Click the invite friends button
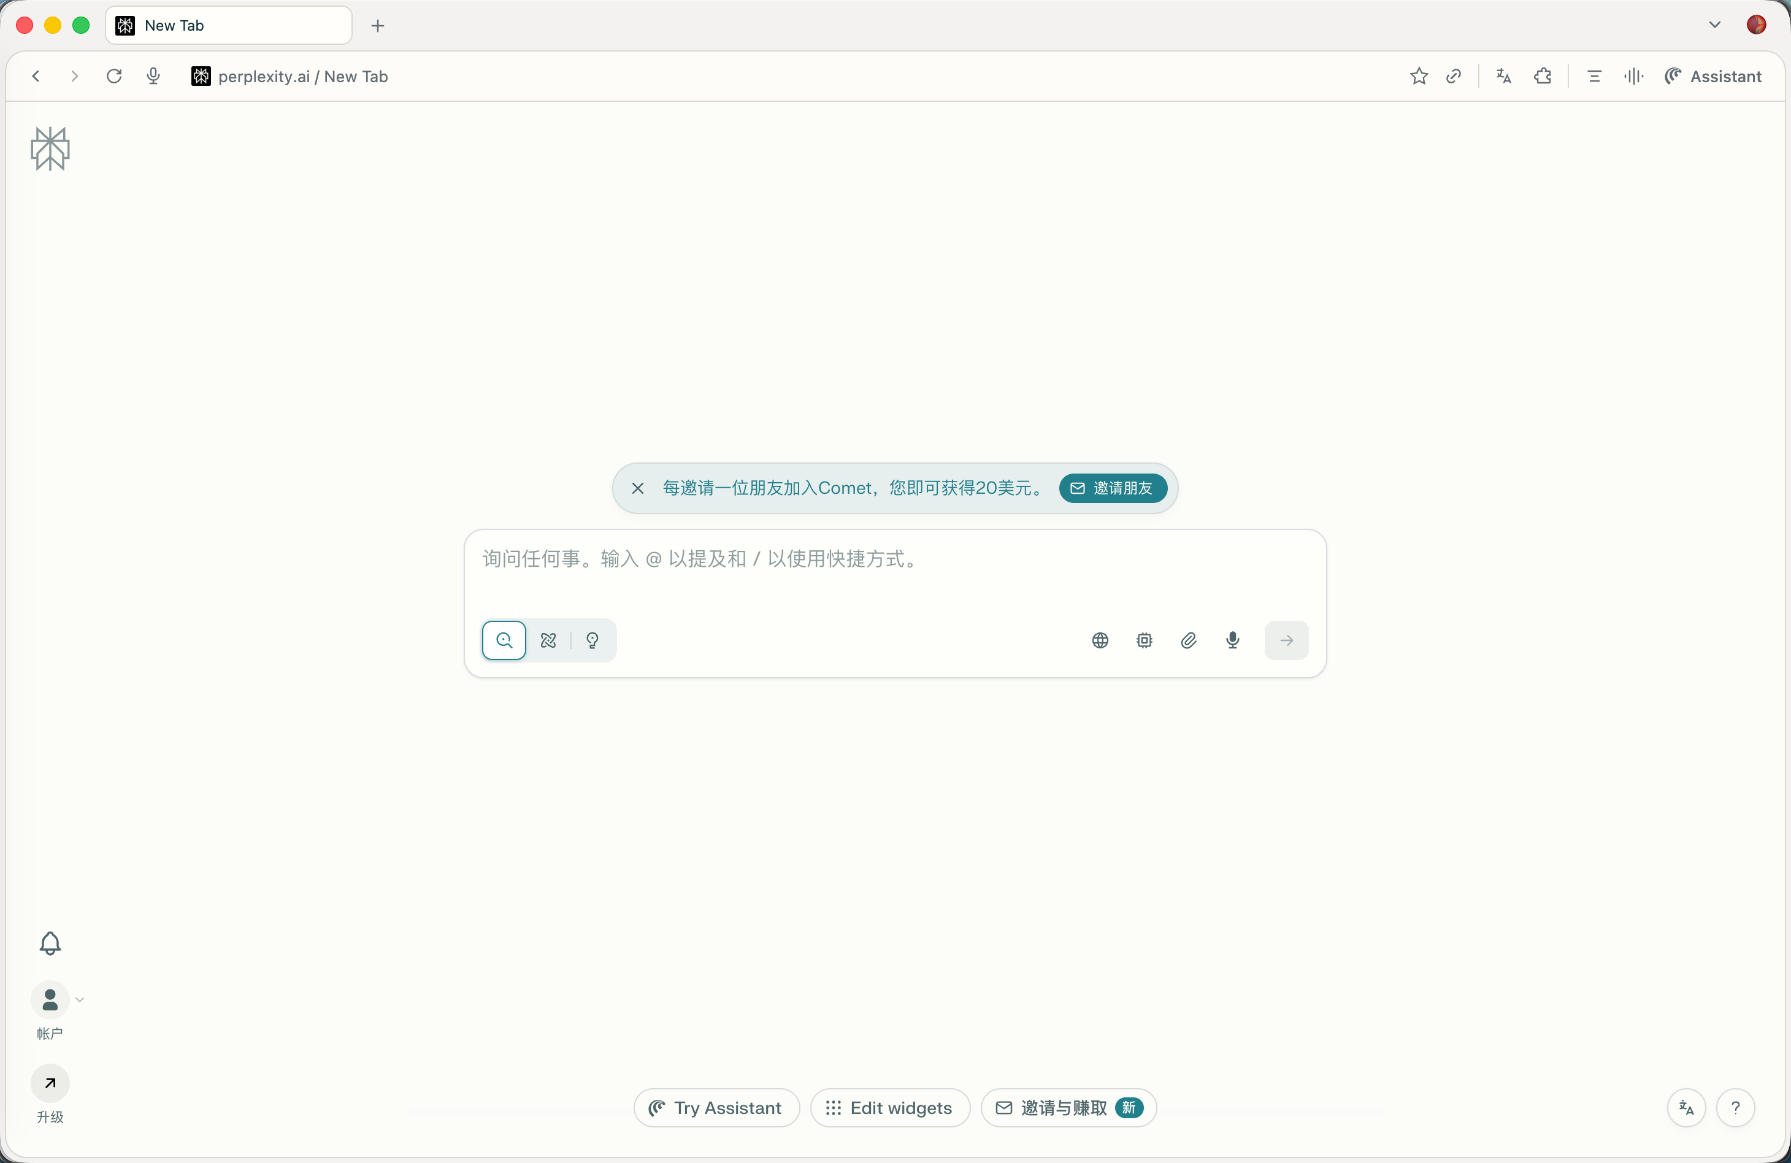This screenshot has width=1791, height=1163. point(1113,488)
